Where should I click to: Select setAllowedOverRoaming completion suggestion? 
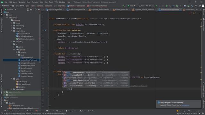tap(96, 80)
